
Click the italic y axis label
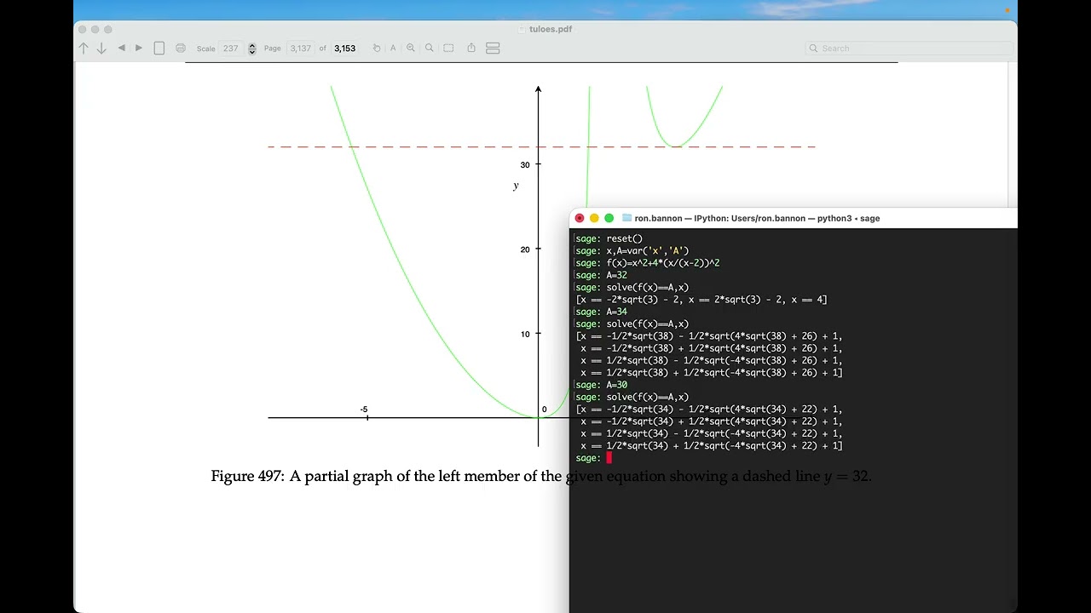click(x=516, y=186)
